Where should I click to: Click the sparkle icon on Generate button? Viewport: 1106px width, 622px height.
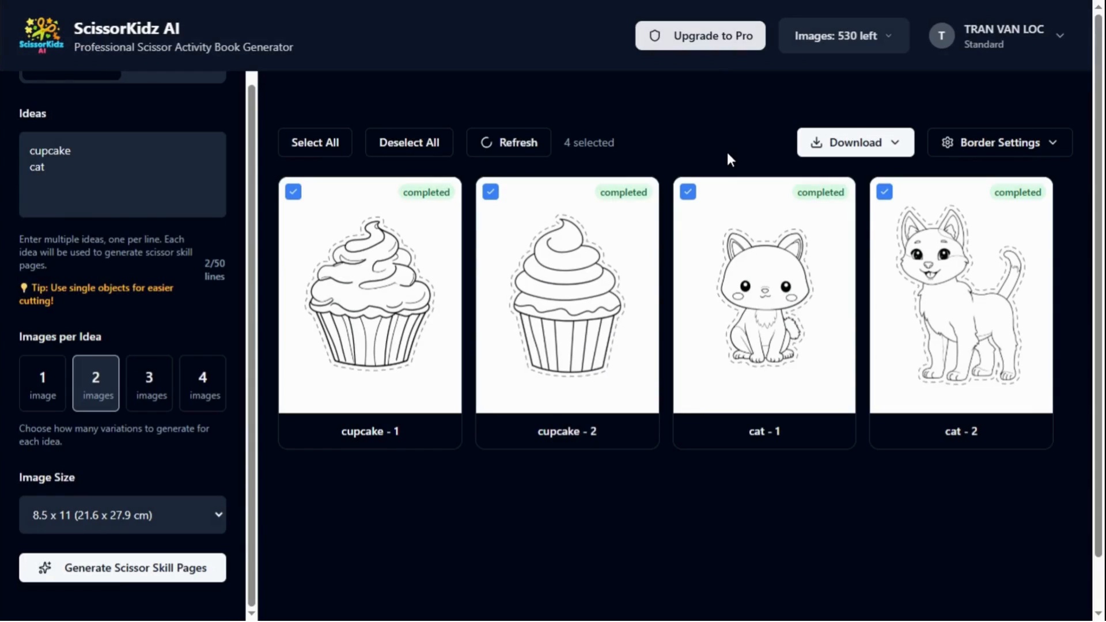(45, 568)
